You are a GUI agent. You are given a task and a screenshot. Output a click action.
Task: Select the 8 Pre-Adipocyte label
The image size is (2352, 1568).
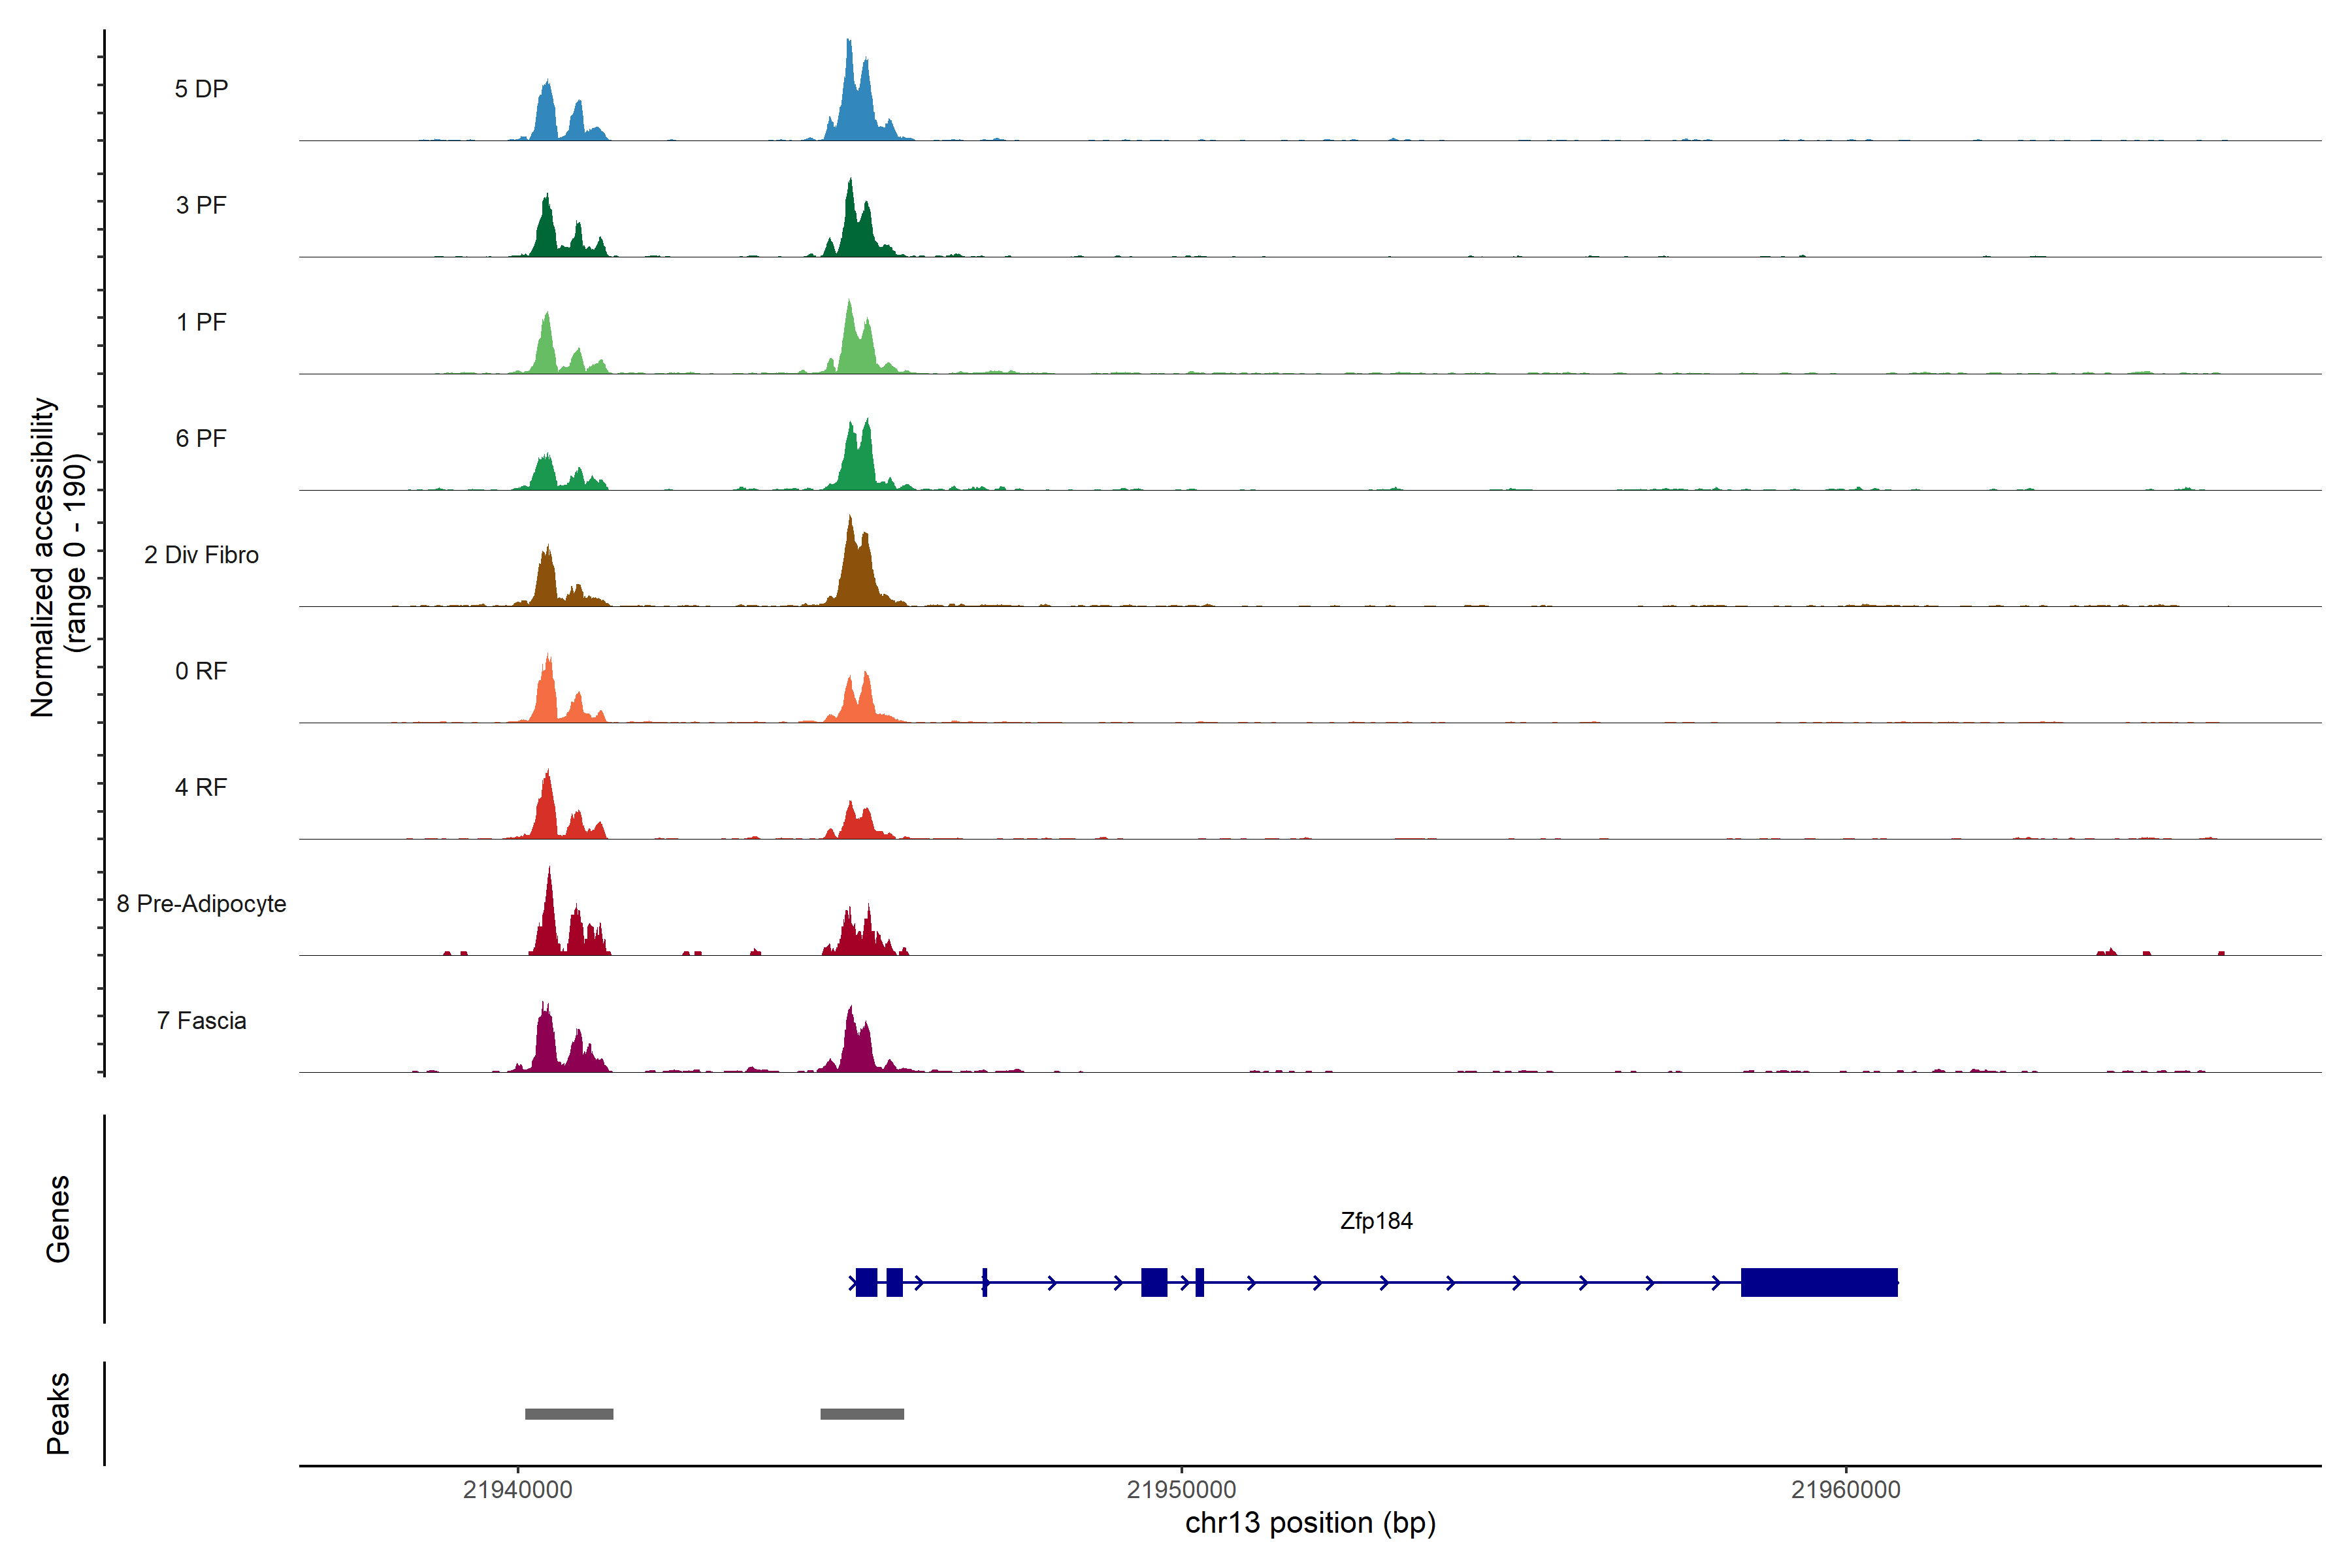click(x=201, y=904)
